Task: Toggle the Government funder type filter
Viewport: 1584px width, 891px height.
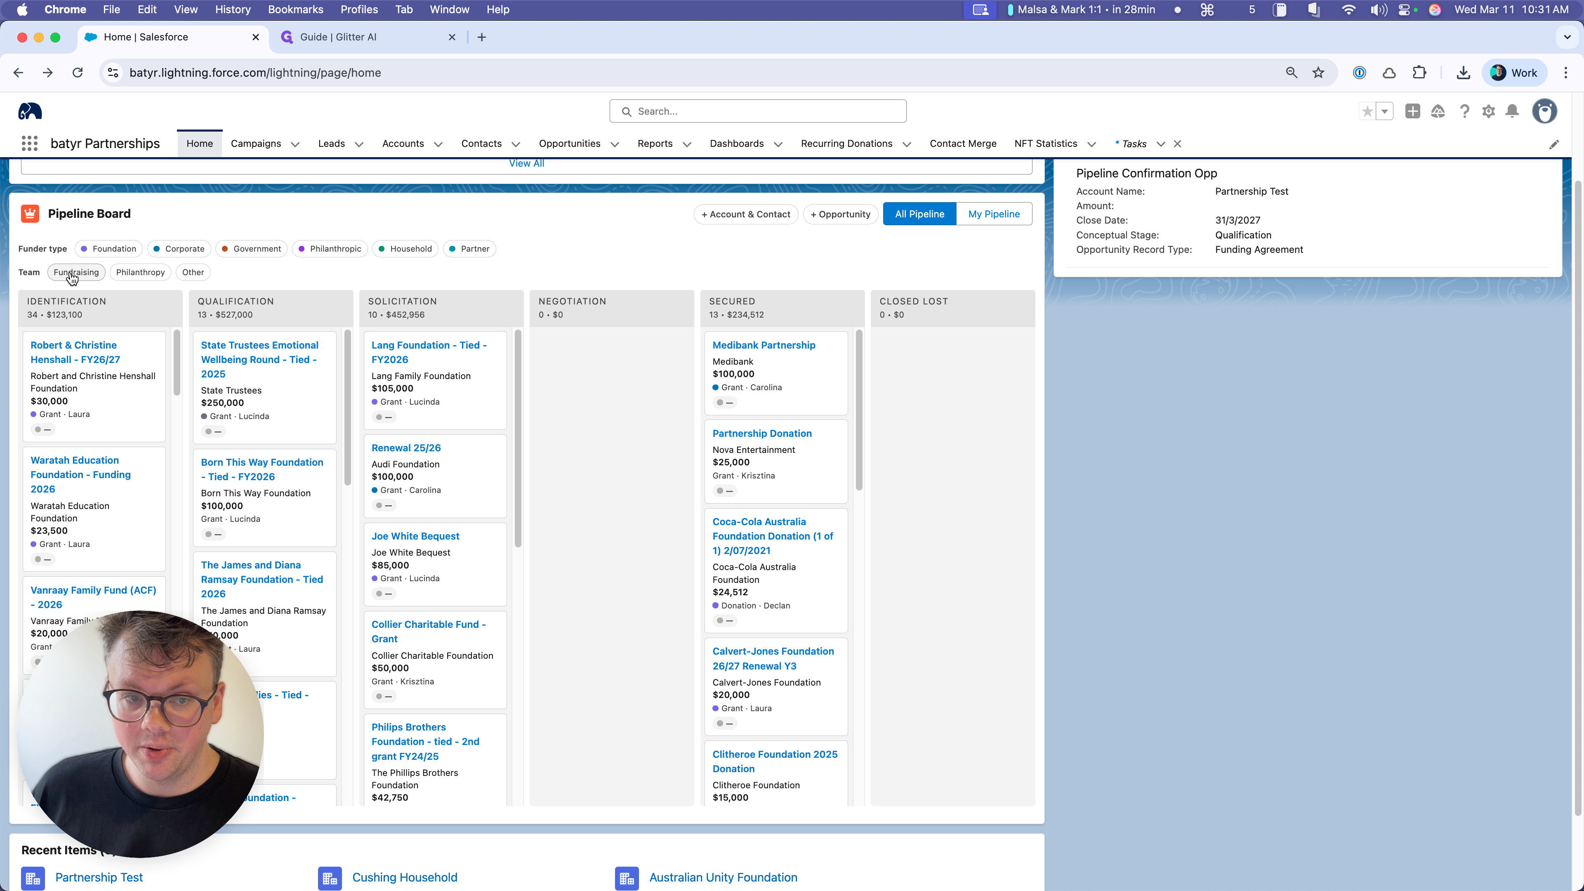Action: pos(252,249)
